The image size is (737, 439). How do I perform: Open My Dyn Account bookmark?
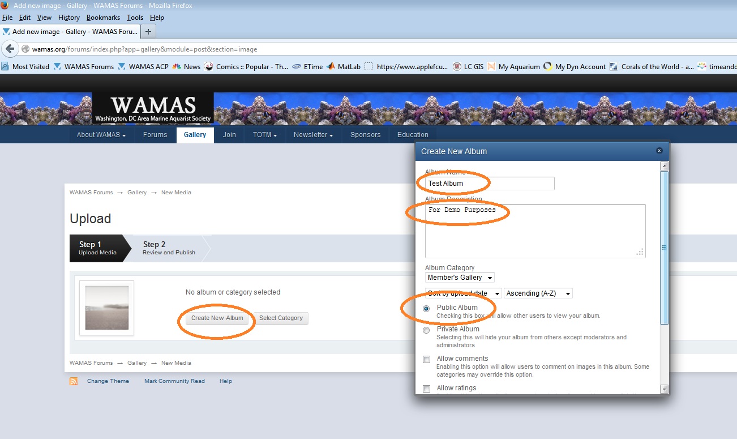(x=575, y=66)
